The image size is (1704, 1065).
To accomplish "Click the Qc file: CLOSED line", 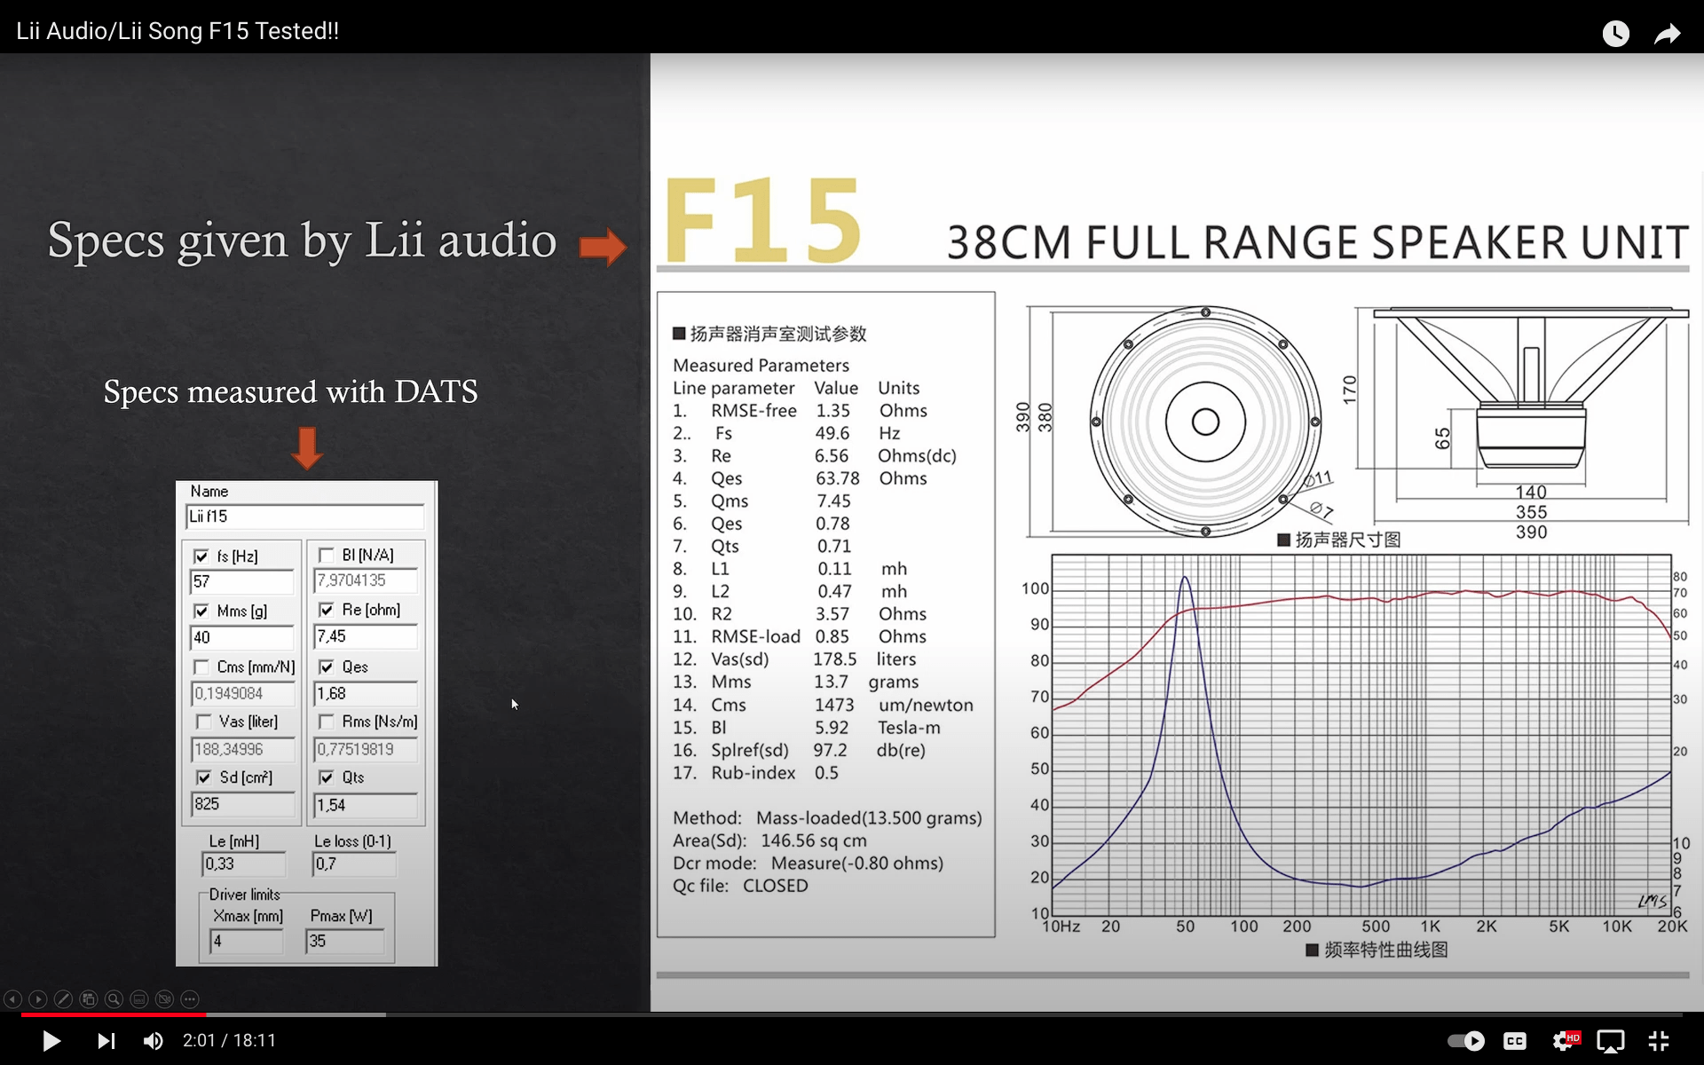I will (740, 886).
